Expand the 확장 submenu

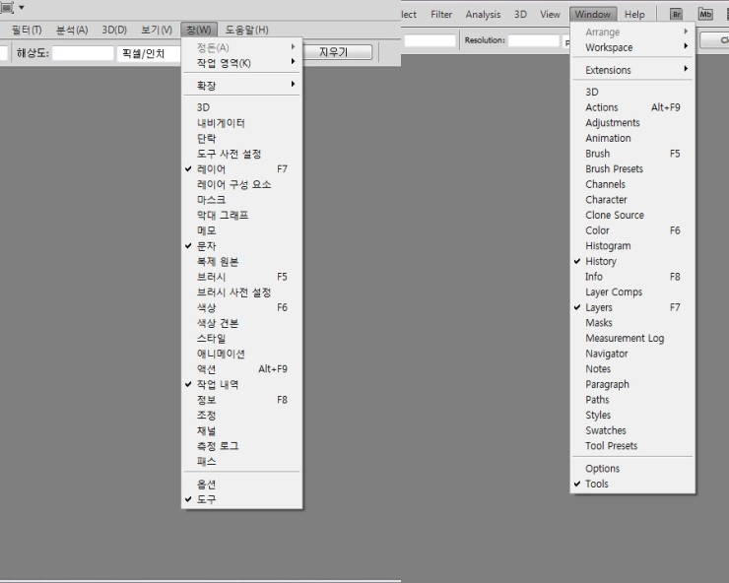tap(241, 86)
